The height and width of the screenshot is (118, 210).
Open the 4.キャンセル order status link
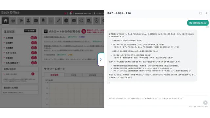[x=11, y=53]
